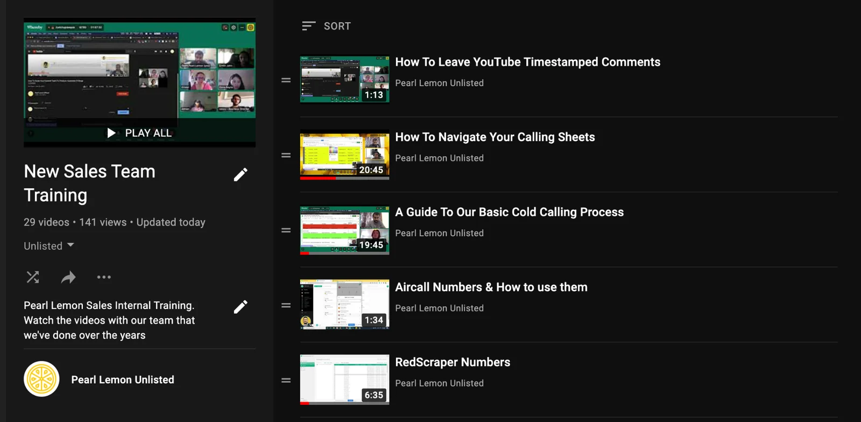Select the playlist title New Sales Team Training

coord(89,183)
